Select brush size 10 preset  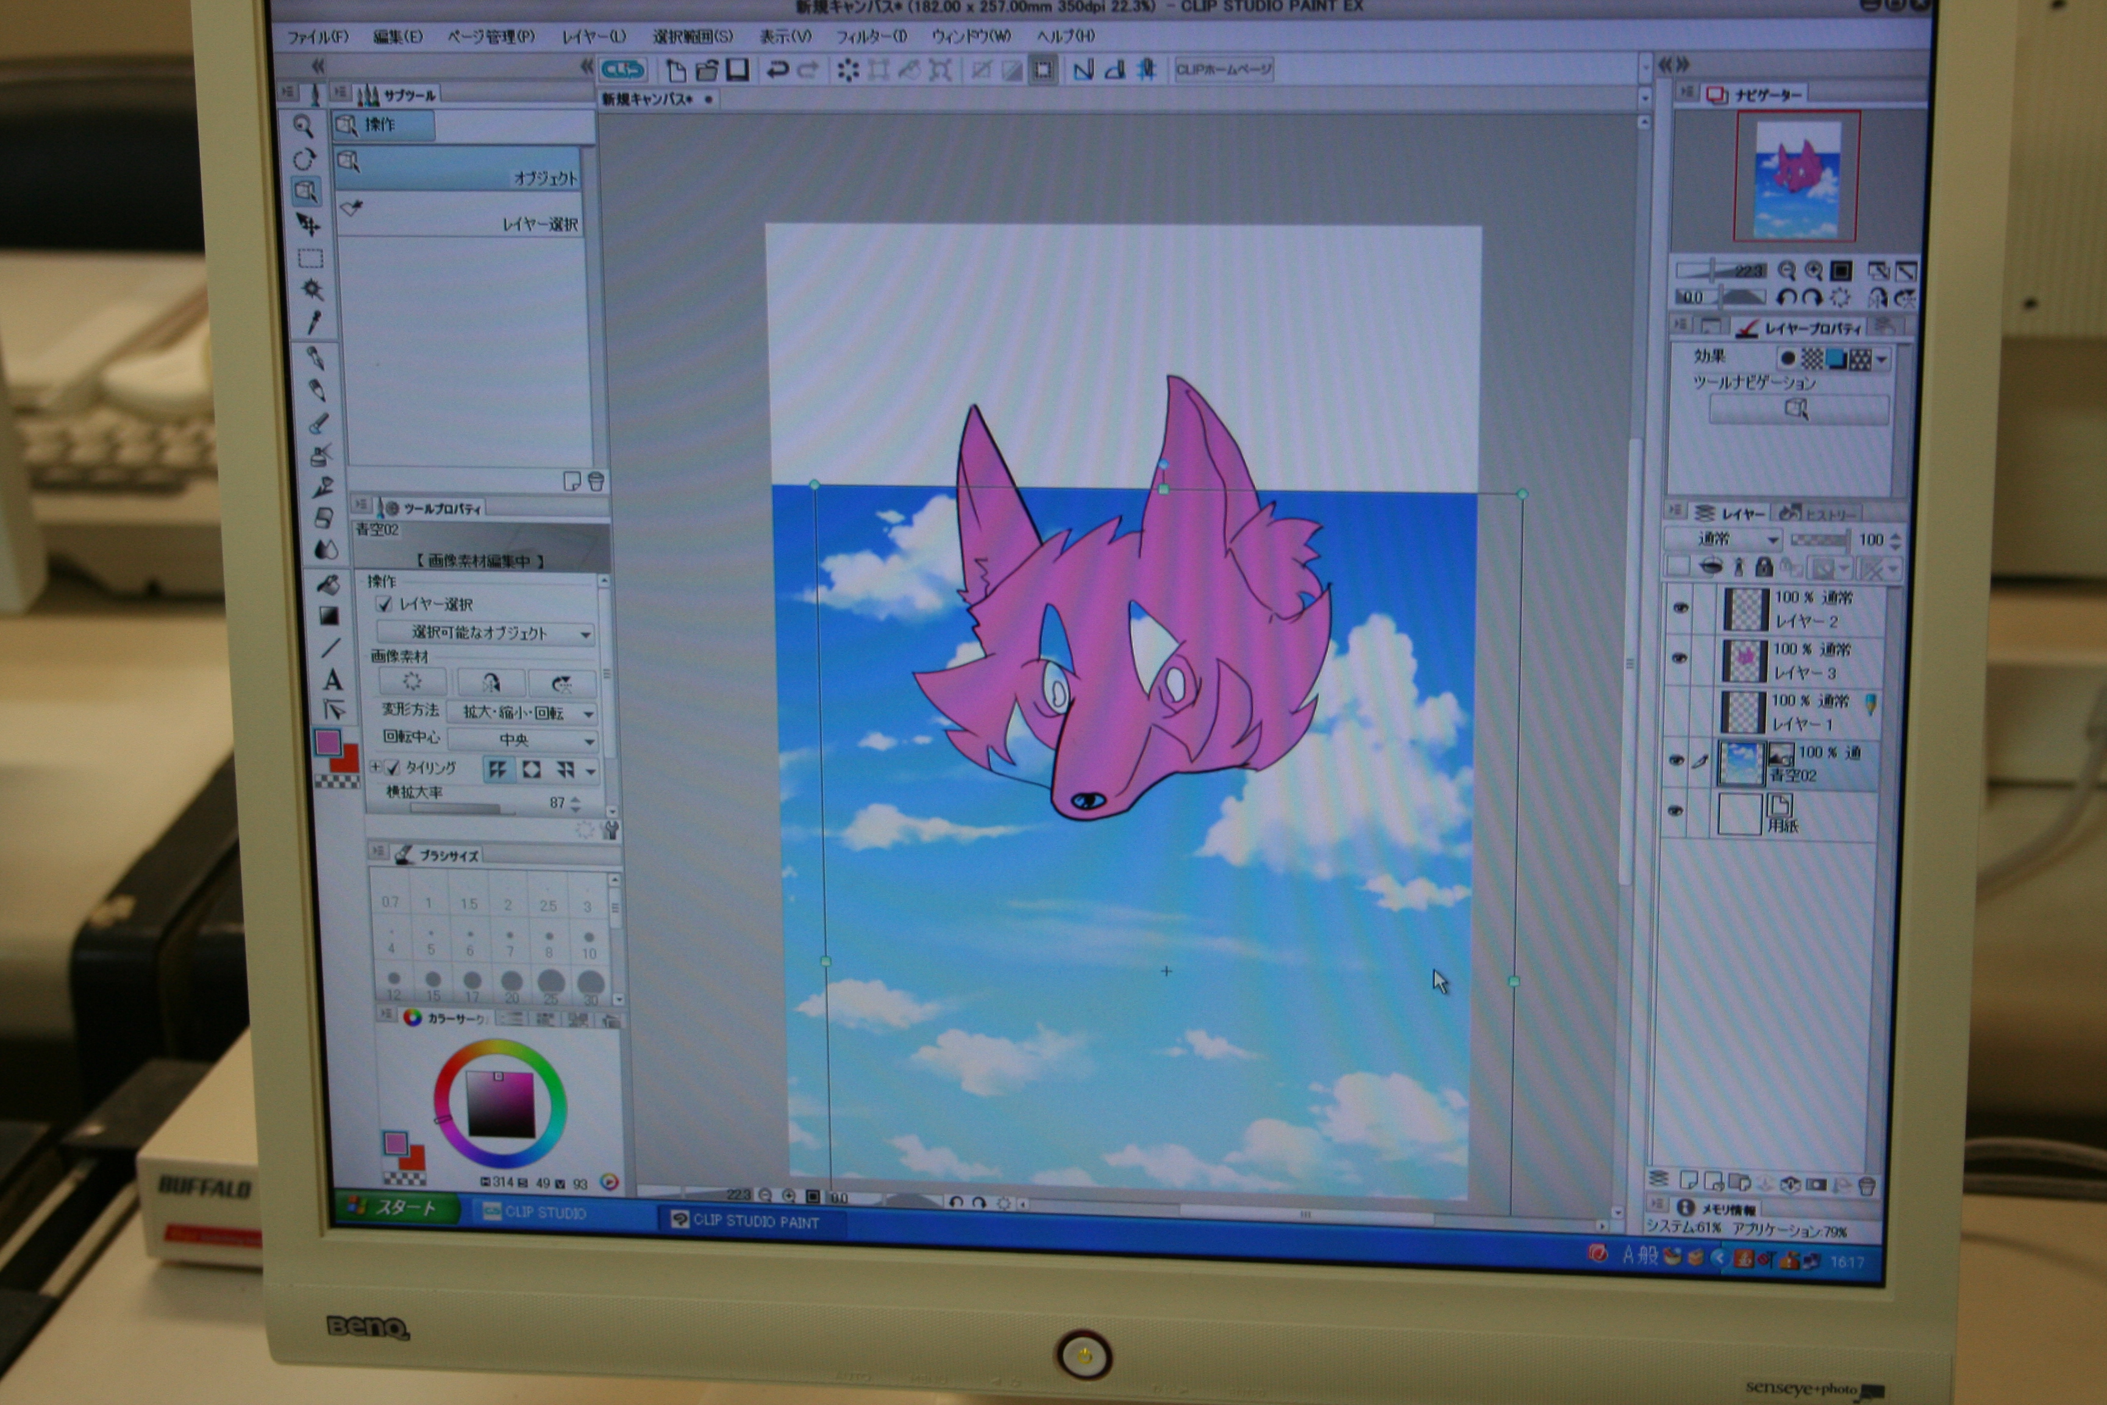588,943
